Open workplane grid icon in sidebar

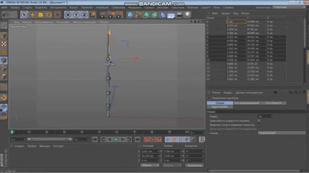[x=3, y=107]
